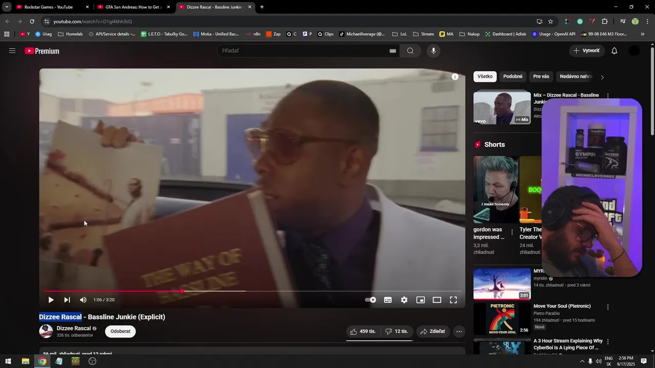Image resolution: width=655 pixels, height=368 pixels.
Task: Open the Dizzee Rascal mix thumbnail
Action: (502, 108)
